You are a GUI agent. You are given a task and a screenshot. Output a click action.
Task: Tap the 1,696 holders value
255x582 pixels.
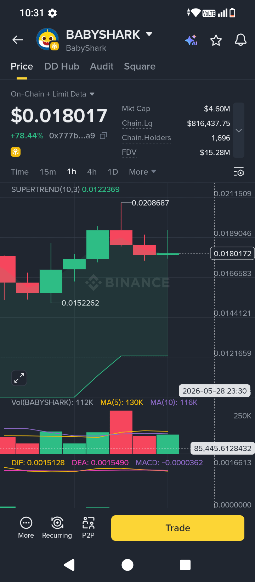(221, 138)
